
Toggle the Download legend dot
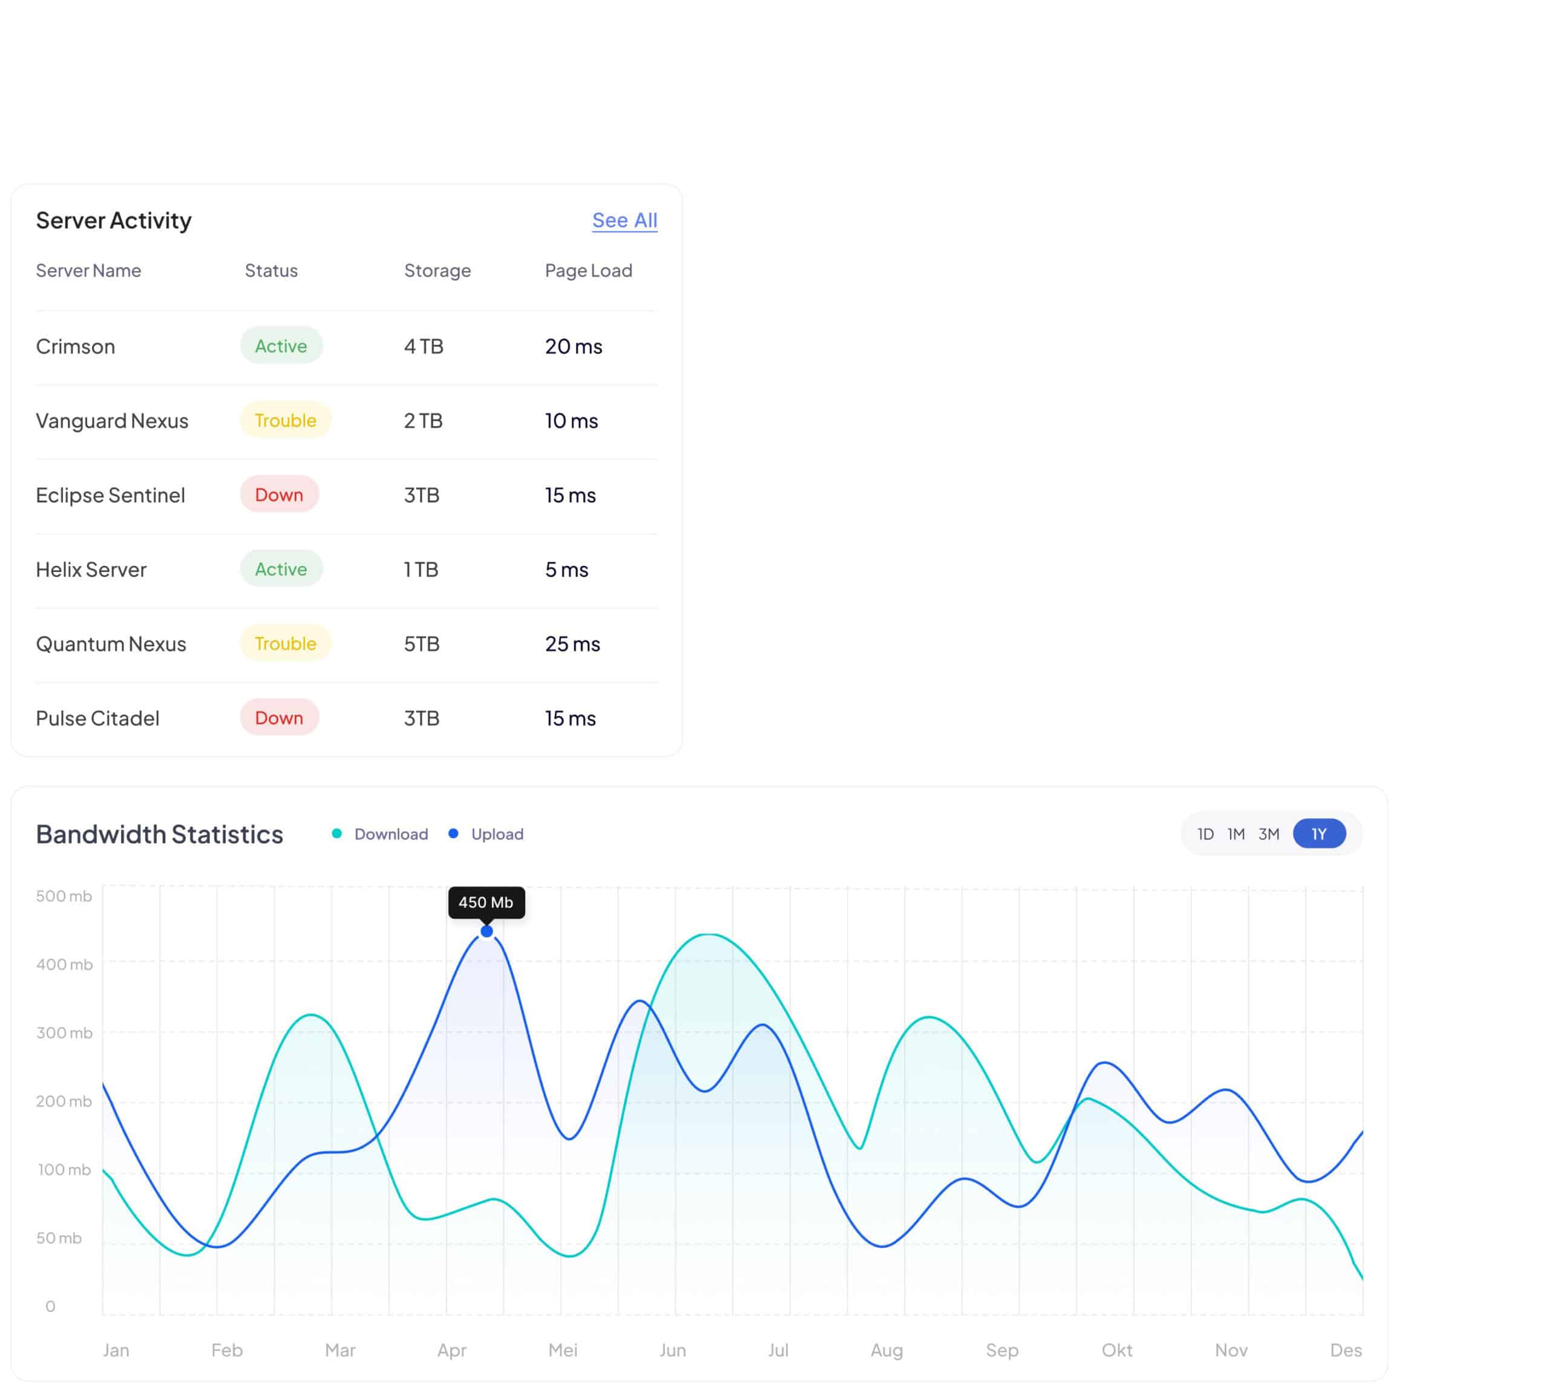336,833
